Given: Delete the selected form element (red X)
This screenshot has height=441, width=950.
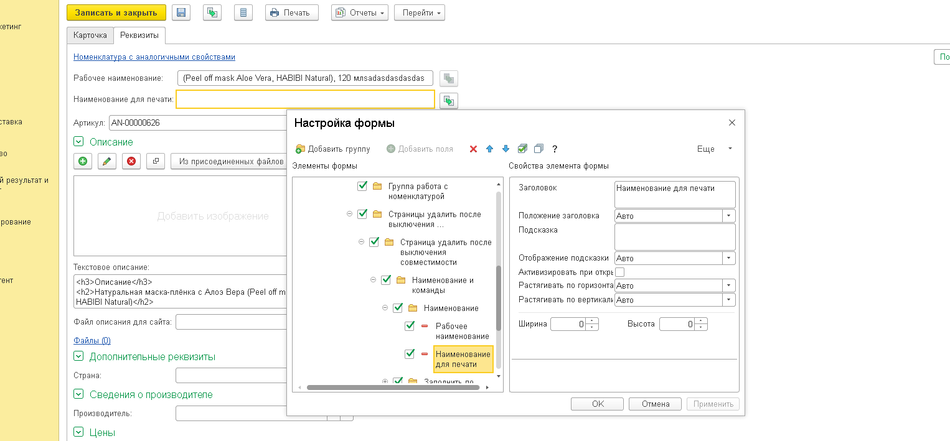Looking at the screenshot, I should 473,149.
